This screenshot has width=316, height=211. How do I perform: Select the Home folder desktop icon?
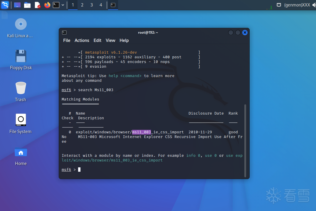click(21, 156)
